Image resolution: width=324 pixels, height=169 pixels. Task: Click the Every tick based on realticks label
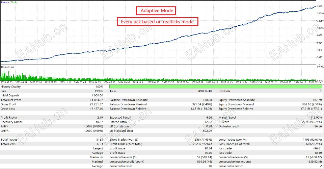[x=158, y=22]
